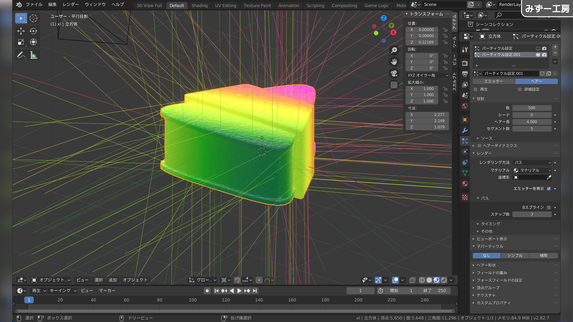Image resolution: width=573 pixels, height=322 pixels.
Task: Open the レンダー menu
Action: [71, 4]
